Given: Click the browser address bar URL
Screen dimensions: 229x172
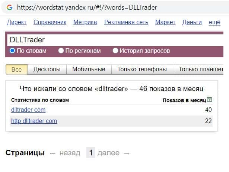Looking at the screenshot, I should click(87, 7).
